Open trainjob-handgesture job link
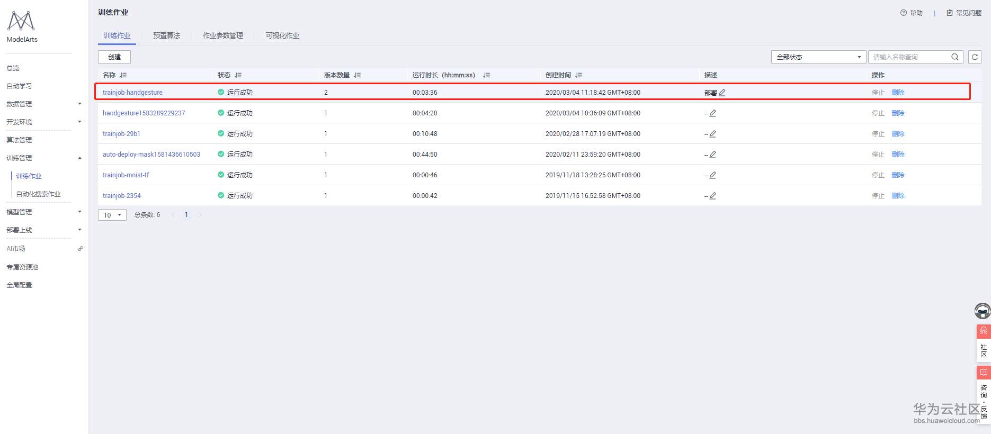This screenshot has height=434, width=991. (132, 93)
